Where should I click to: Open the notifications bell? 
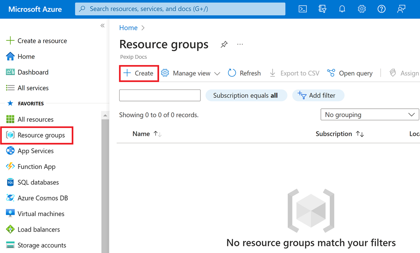[342, 8]
